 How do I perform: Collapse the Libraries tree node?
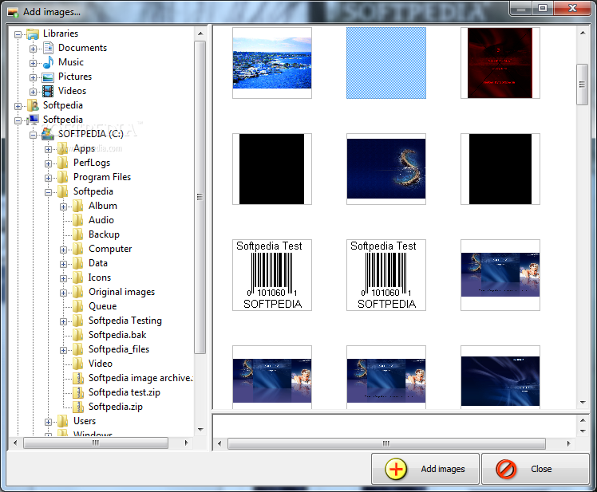(18, 34)
